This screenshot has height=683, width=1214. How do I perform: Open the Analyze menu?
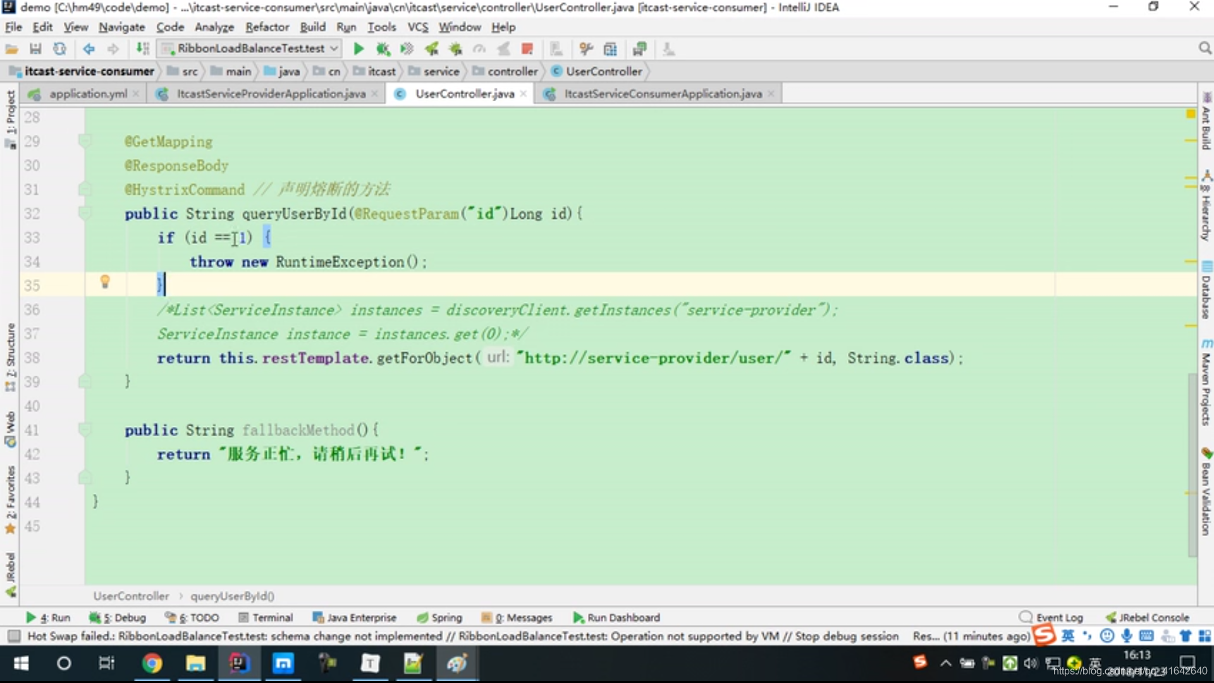(x=214, y=27)
